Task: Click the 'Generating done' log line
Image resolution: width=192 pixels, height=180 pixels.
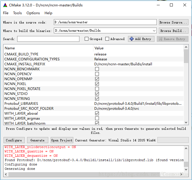Action: [20, 169]
